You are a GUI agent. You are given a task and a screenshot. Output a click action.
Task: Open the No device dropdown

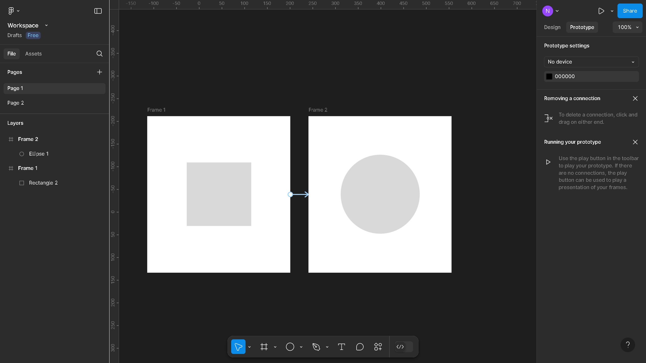(591, 62)
